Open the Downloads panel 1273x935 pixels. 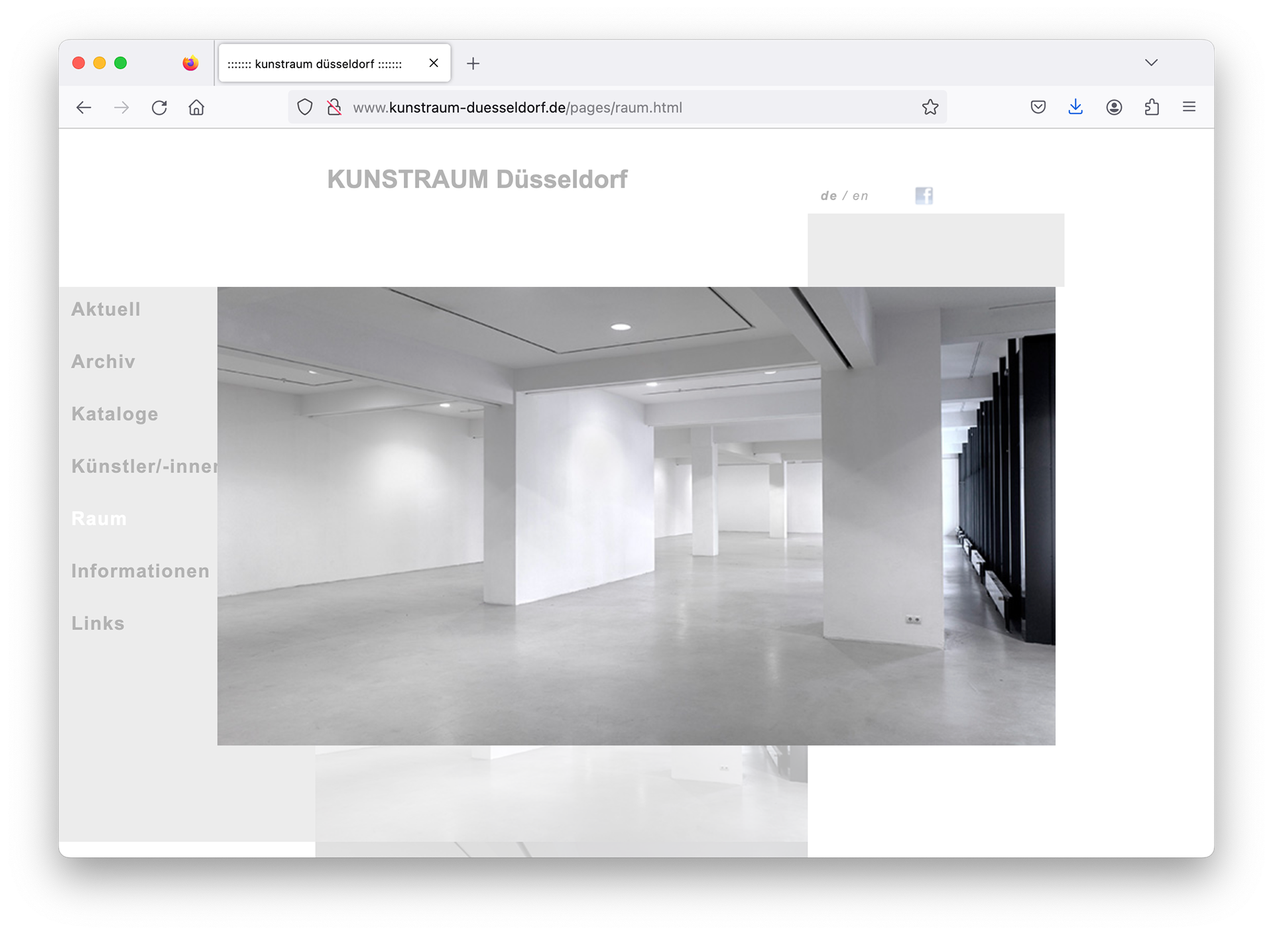click(1075, 107)
